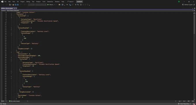Open the File menu

click(5, 2)
